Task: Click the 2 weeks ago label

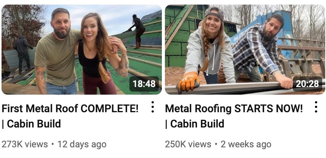Action: (x=246, y=144)
